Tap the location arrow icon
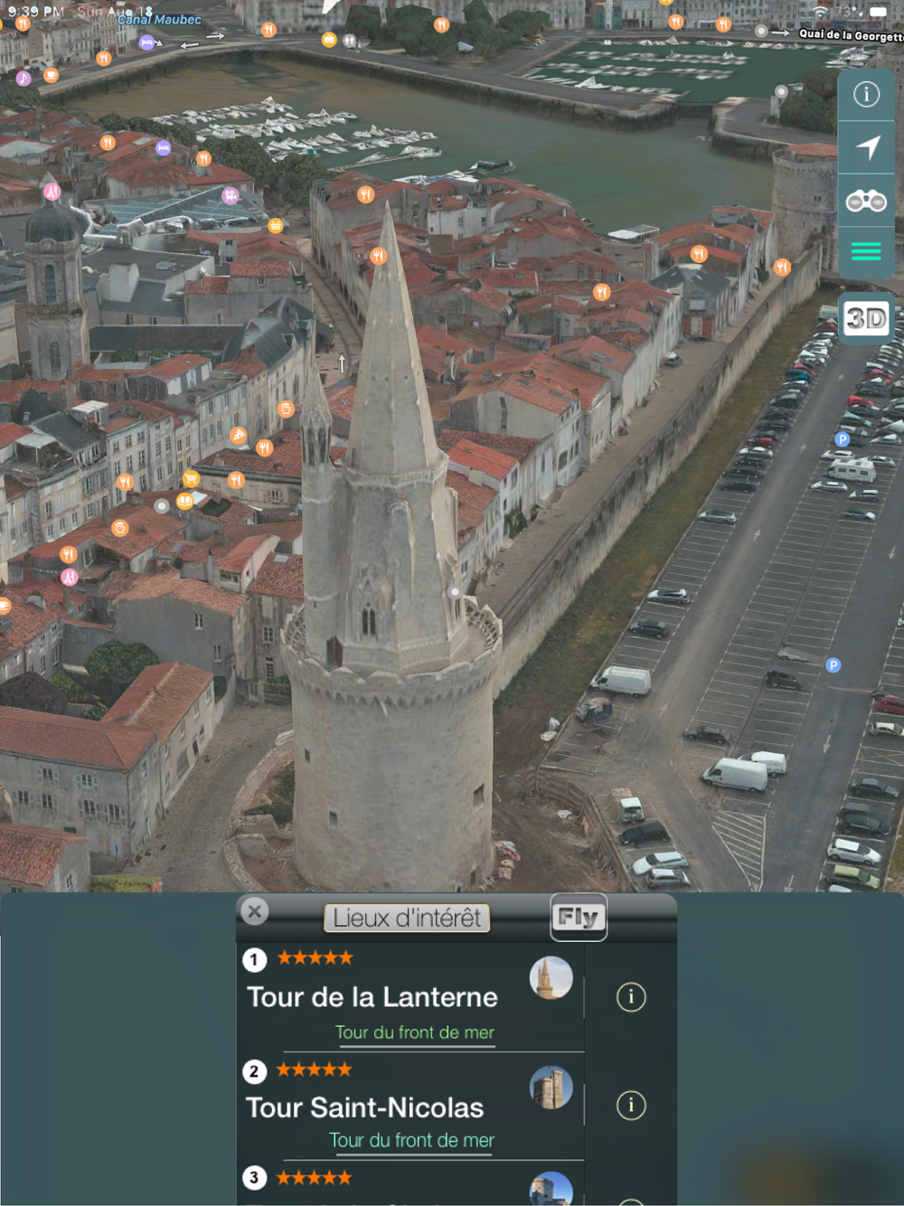 coord(867,147)
